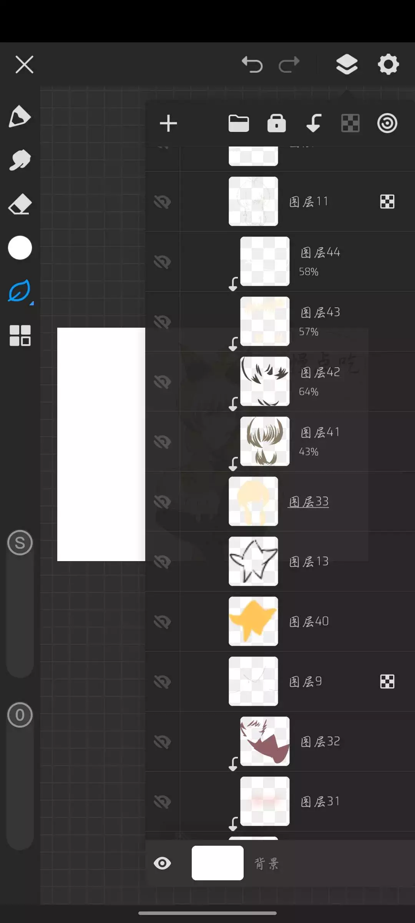Undo the last action
This screenshot has height=923, width=415.
click(x=252, y=64)
